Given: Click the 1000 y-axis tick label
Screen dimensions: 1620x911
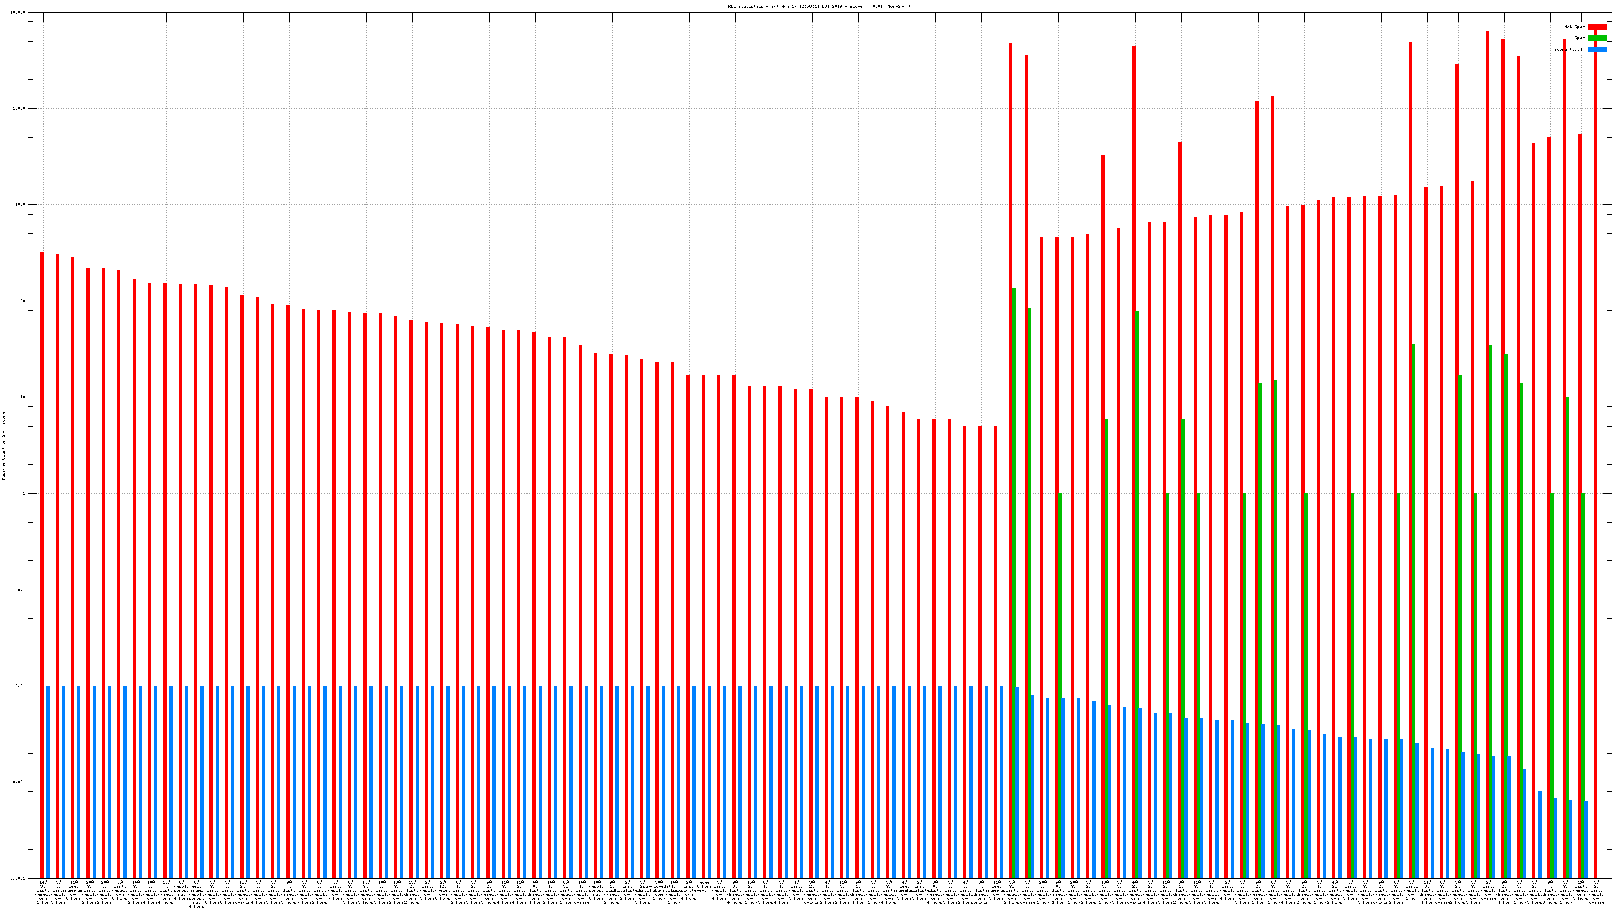Looking at the screenshot, I should coord(21,205).
